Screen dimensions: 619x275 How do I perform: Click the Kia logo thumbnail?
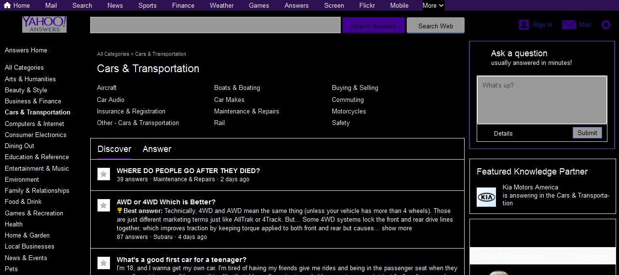click(x=486, y=197)
